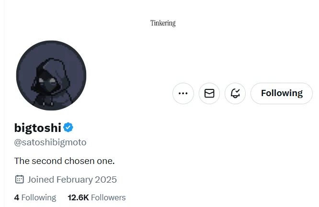Click the word "Followers" under the bio
The width and height of the screenshot is (319, 207).
coord(108,197)
